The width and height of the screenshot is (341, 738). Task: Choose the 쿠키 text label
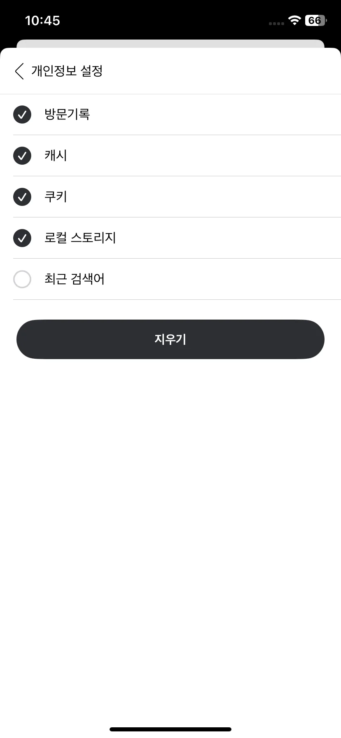56,196
